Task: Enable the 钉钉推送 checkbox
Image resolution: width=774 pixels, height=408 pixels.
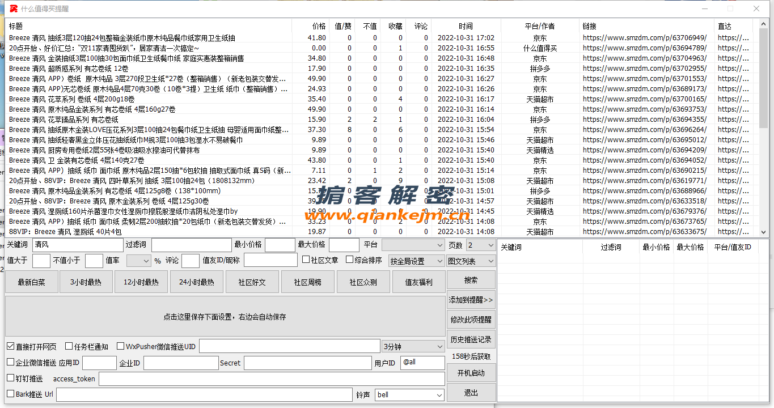Action: click(x=11, y=378)
